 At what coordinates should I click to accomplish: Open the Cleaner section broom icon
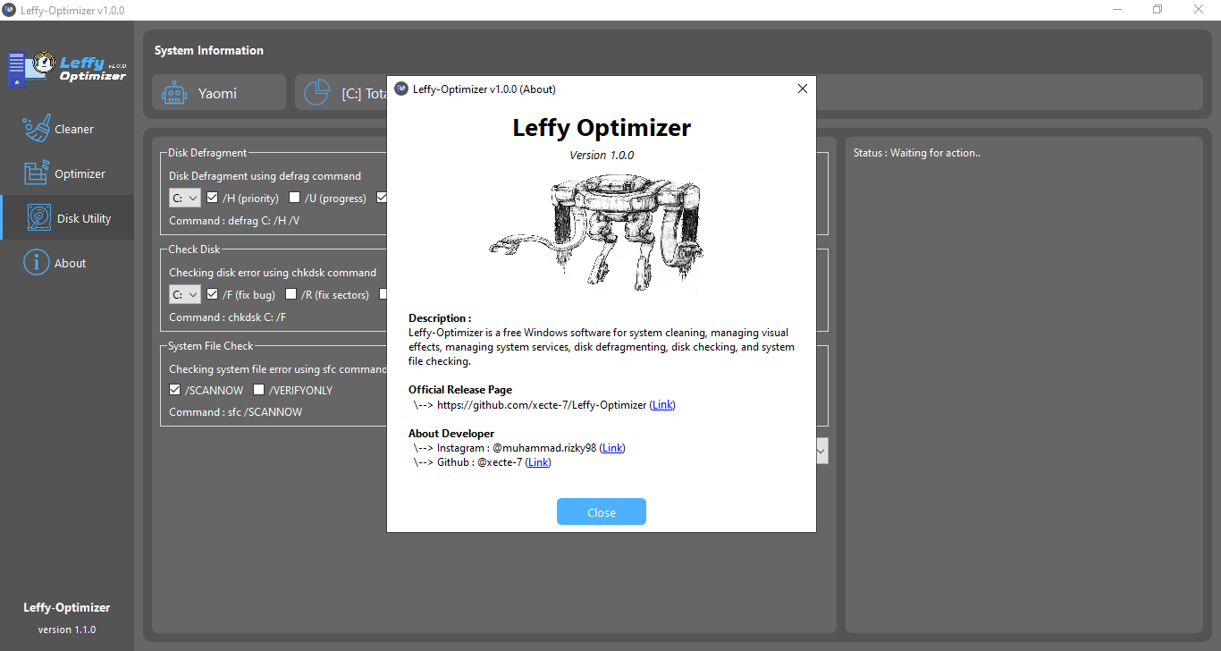tap(36, 129)
